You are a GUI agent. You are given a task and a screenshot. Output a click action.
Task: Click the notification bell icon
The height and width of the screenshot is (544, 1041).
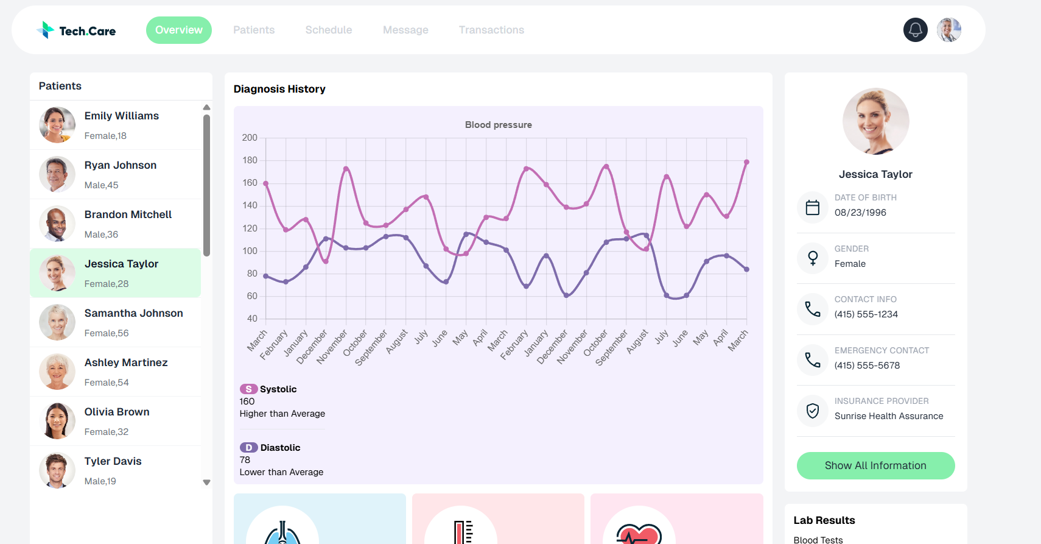click(915, 30)
